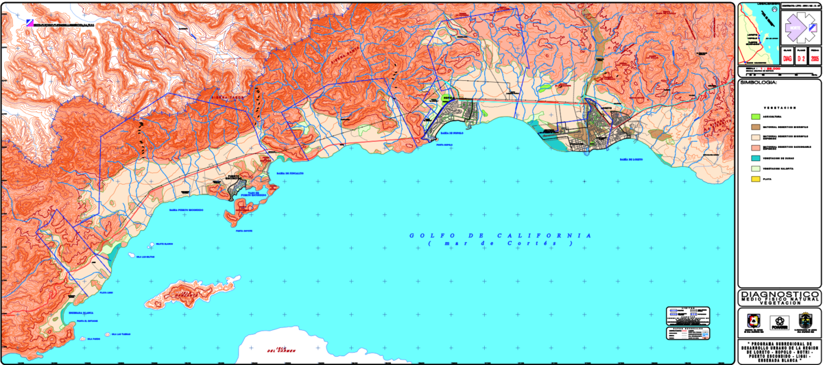Click the Golfo de California label
The width and height of the screenshot is (823, 365).
(501, 236)
